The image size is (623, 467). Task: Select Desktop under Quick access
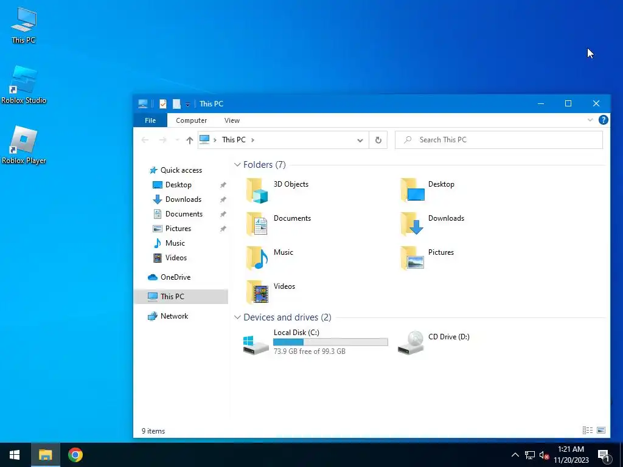tap(178, 185)
